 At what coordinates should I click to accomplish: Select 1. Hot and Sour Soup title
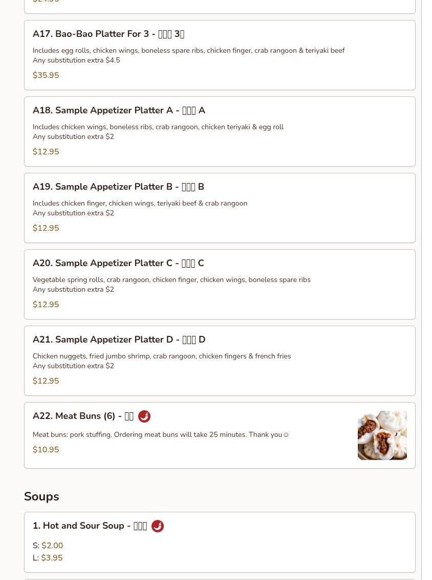coord(90,526)
